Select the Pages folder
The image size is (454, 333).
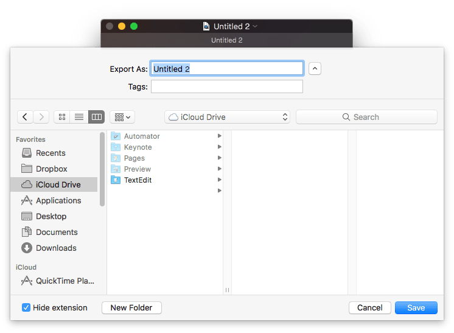pos(166,158)
